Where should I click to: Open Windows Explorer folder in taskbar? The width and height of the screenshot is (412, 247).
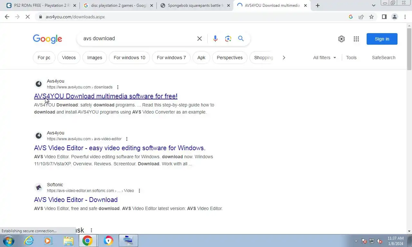pos(68,241)
